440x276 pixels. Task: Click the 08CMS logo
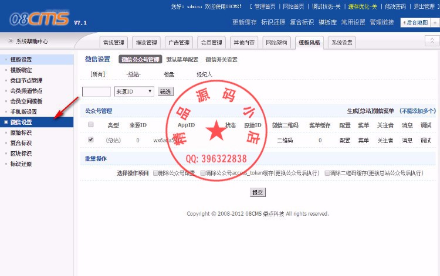coord(39,19)
